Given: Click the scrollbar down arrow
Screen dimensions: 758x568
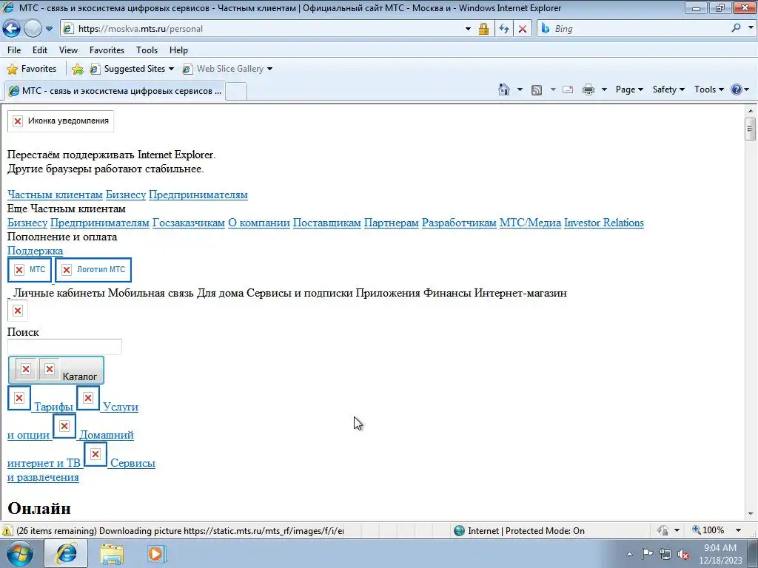Looking at the screenshot, I should coord(751,514).
